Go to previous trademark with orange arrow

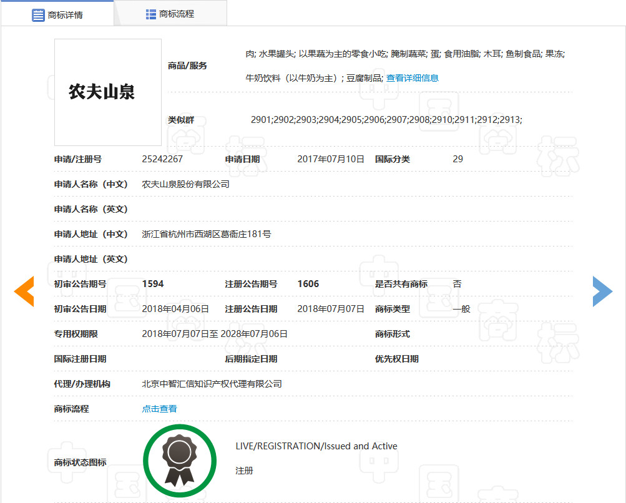click(24, 291)
